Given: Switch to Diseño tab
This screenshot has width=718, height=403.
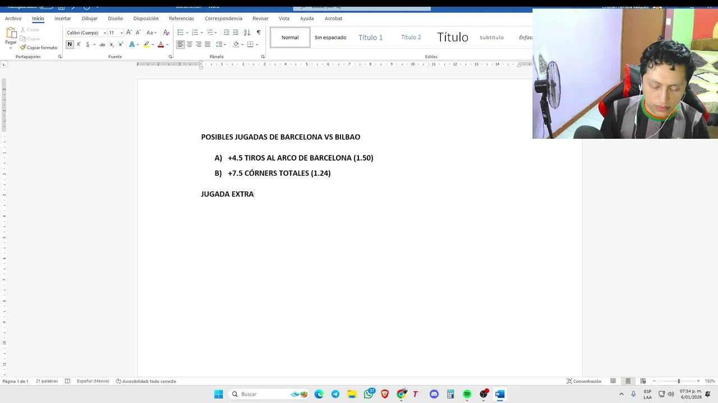Looking at the screenshot, I should click(116, 18).
